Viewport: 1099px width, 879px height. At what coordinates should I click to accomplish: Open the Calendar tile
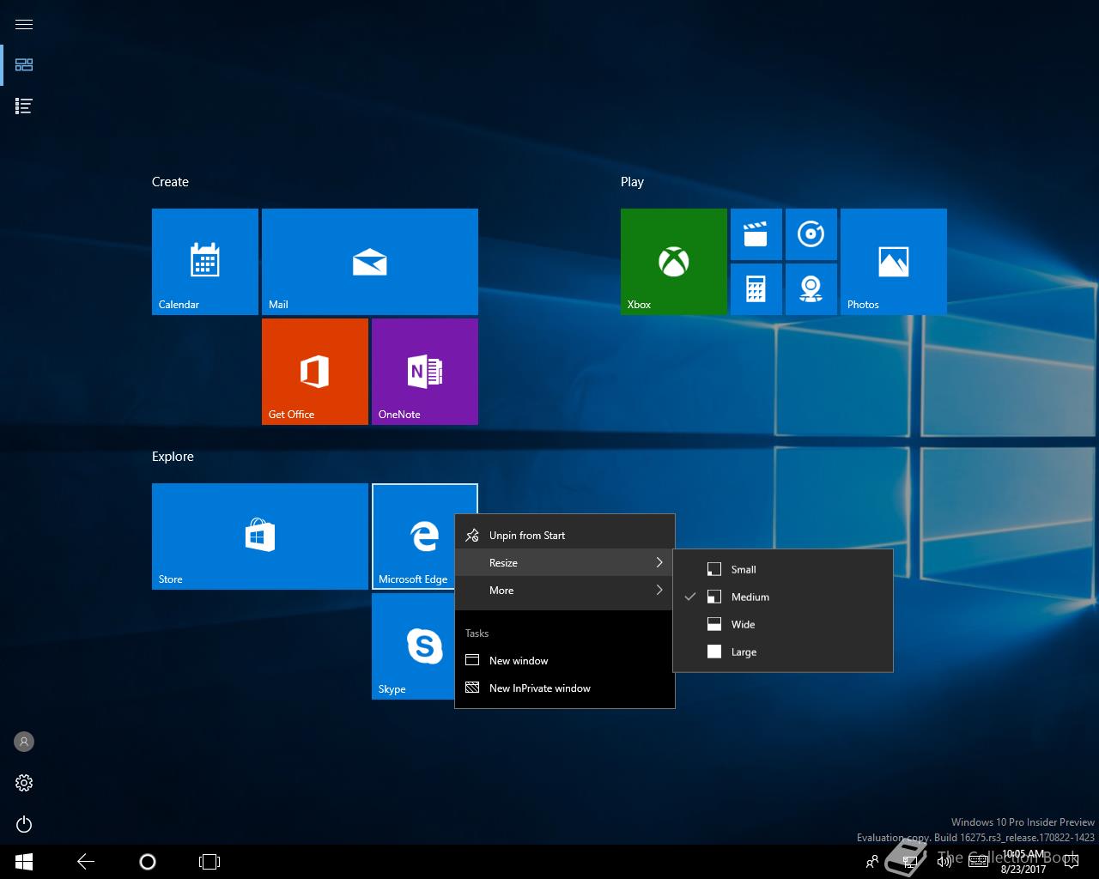pyautogui.click(x=205, y=262)
